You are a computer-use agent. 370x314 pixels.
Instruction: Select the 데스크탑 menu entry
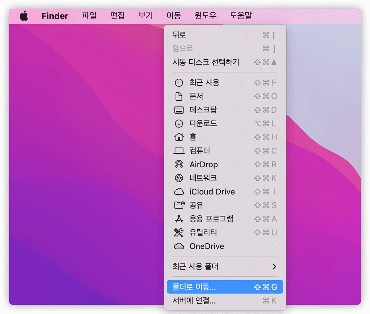point(225,110)
